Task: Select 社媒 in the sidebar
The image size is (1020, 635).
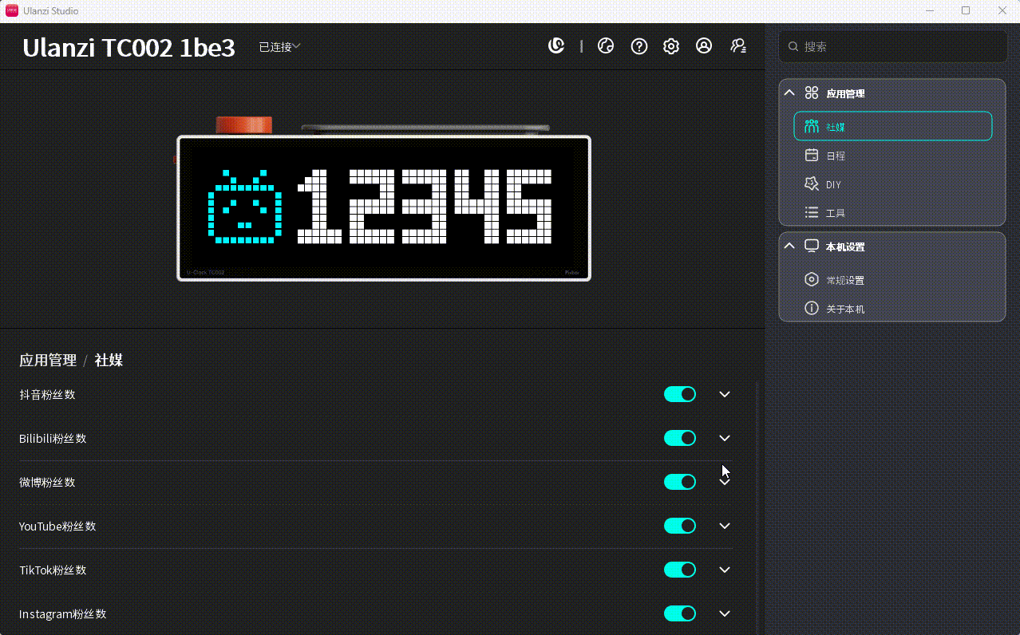Action: tap(892, 126)
